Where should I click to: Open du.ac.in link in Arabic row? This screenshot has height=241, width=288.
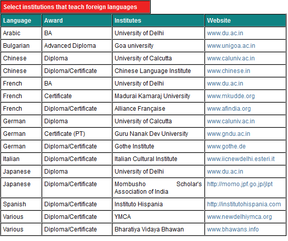click(x=225, y=33)
